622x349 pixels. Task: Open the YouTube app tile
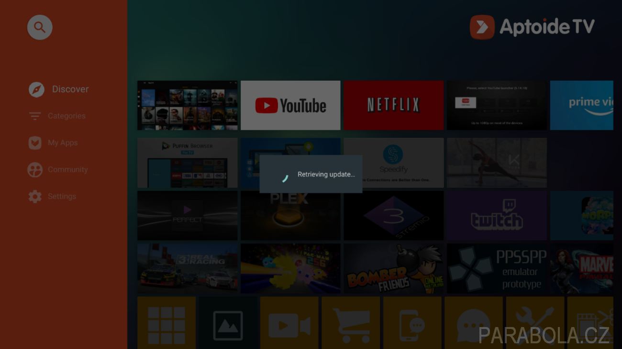tap(290, 105)
